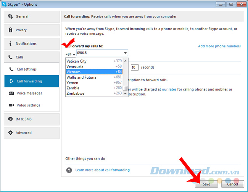Click the Voice messages tape icon
This screenshot has height=192, width=248.
(11, 93)
